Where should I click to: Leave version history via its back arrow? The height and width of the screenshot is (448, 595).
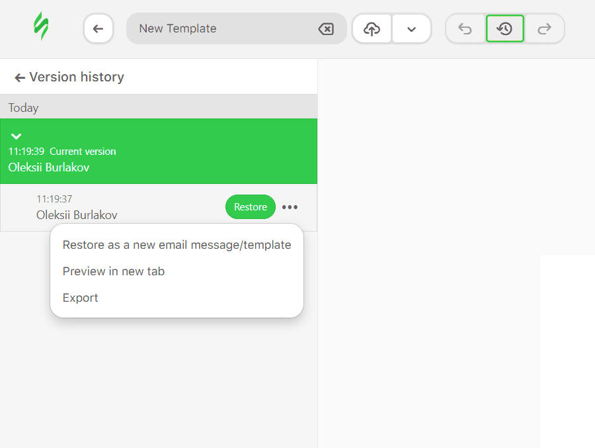tap(19, 77)
